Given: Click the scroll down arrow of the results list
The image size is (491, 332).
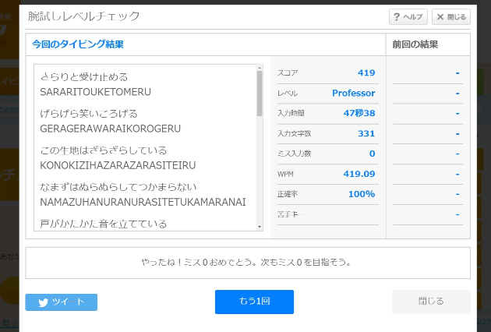Looking at the screenshot, I should coord(260,226).
